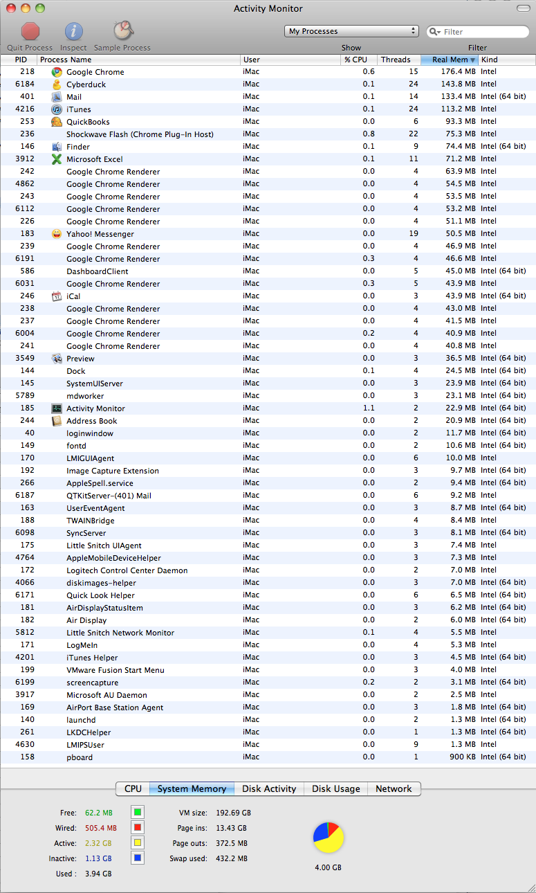536x893 pixels.
Task: Select the AppleMobileDeviceHelper row
Action: (268, 558)
